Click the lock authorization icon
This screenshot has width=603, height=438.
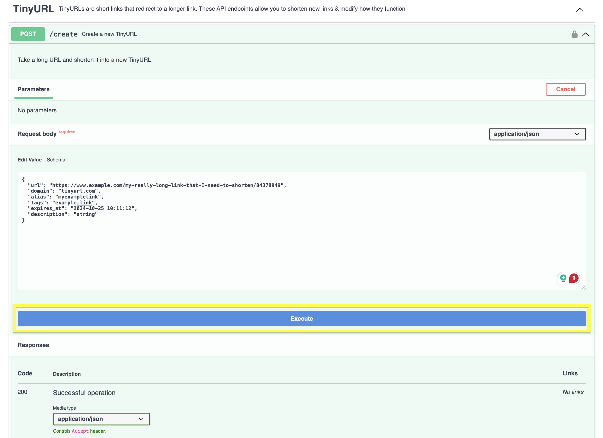click(x=574, y=34)
